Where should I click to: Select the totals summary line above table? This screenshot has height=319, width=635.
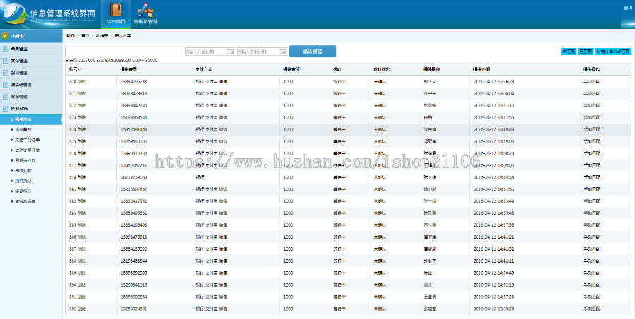111,61
